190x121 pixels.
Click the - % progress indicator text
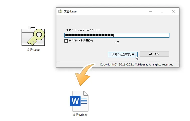(117, 42)
